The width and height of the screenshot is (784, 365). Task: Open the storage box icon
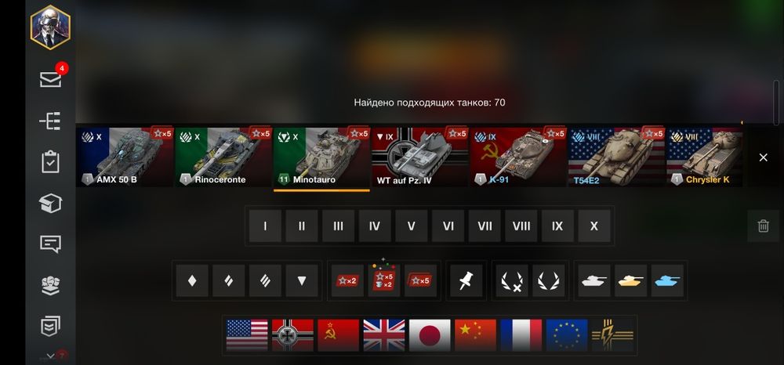tap(50, 203)
